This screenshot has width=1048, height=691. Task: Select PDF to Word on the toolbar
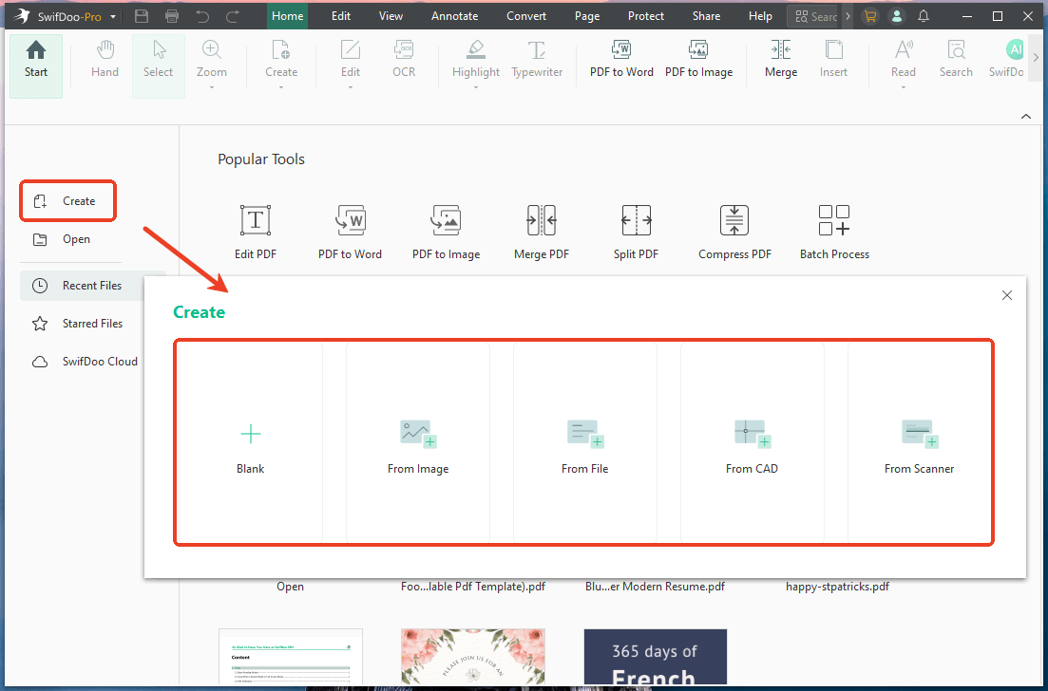[621, 61]
